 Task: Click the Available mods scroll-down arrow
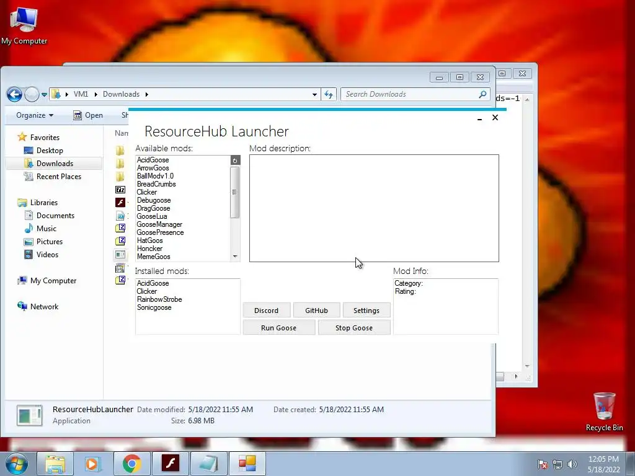point(235,257)
